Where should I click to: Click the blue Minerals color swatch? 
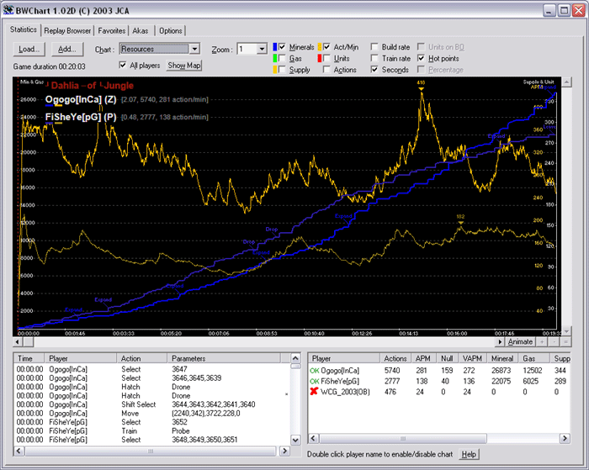tap(274, 47)
